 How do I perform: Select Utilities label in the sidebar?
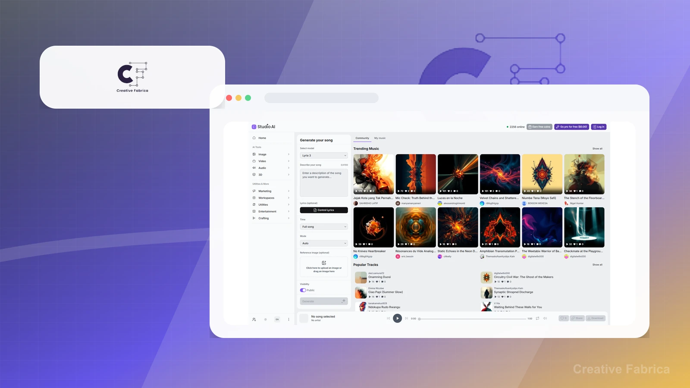(x=263, y=205)
